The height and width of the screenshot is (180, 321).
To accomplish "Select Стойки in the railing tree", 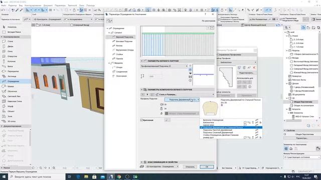I will pyautogui.click(x=119, y=54).
